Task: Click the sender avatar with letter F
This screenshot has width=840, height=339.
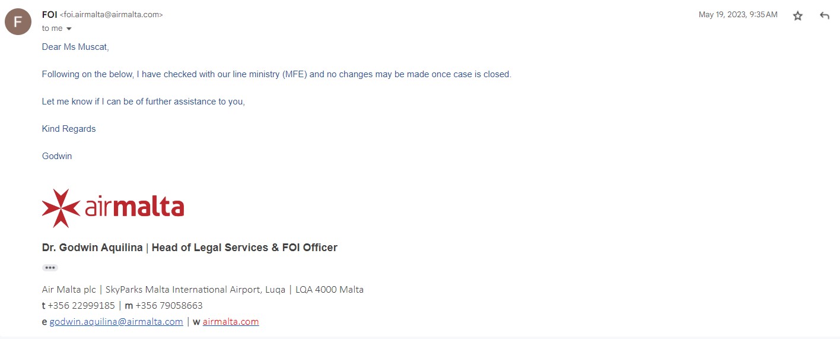Action: tap(18, 22)
